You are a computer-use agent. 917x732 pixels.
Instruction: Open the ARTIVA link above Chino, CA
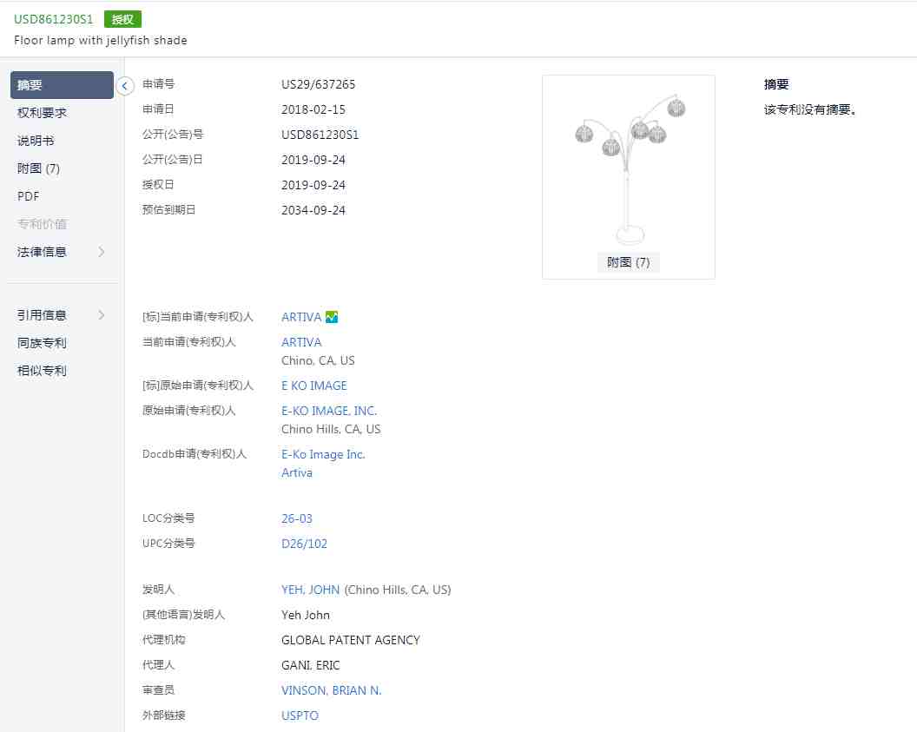[301, 342]
